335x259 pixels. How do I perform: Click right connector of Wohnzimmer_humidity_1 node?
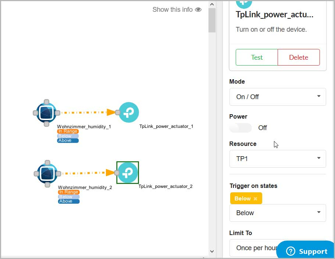pos(57,113)
